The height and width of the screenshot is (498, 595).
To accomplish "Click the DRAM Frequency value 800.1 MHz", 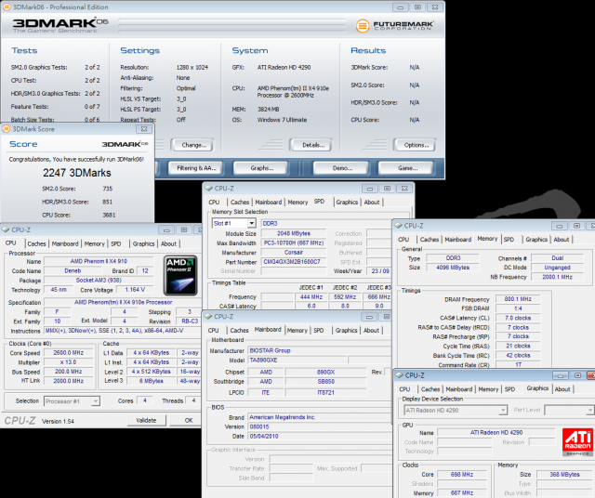I will [x=518, y=299].
